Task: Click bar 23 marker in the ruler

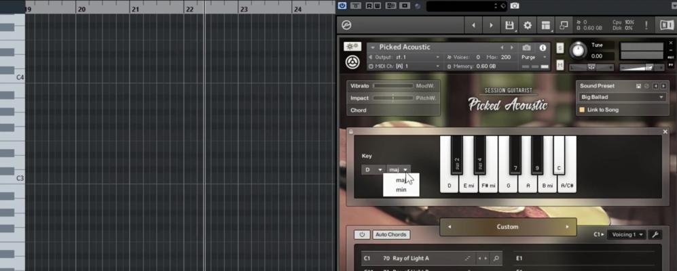Action: click(244, 9)
